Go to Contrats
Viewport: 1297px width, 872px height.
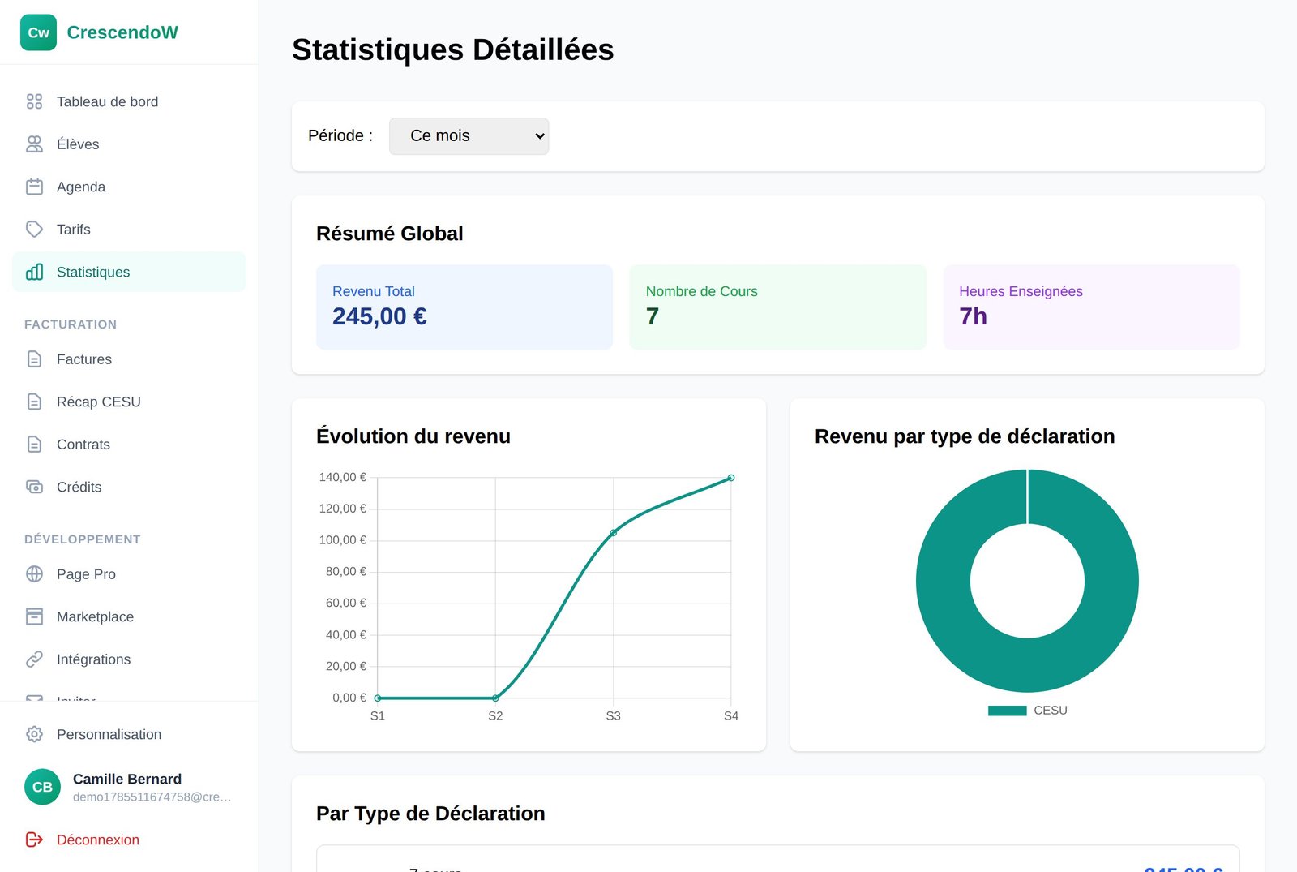(x=129, y=445)
